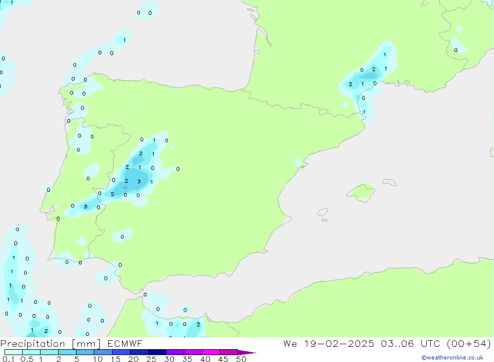
Task: Click the '0.5' legend scale label
Action: click(x=27, y=359)
